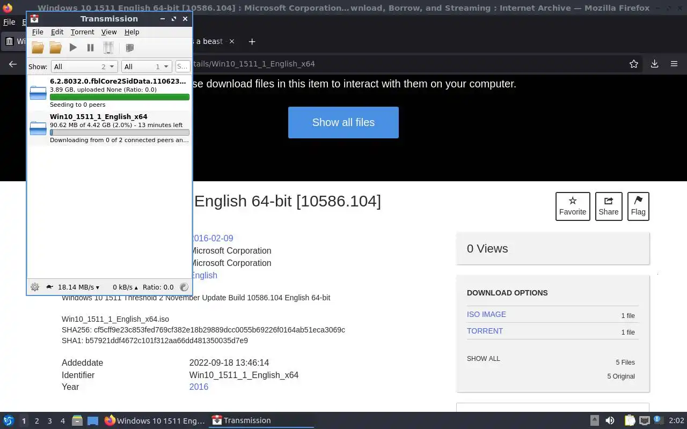Click the 2016-02-09 date link
Screen dimensions: 687x429
pyautogui.click(x=212, y=238)
